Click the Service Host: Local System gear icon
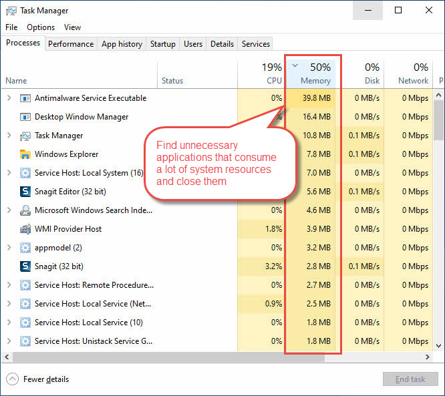445x396 pixels. coord(25,173)
